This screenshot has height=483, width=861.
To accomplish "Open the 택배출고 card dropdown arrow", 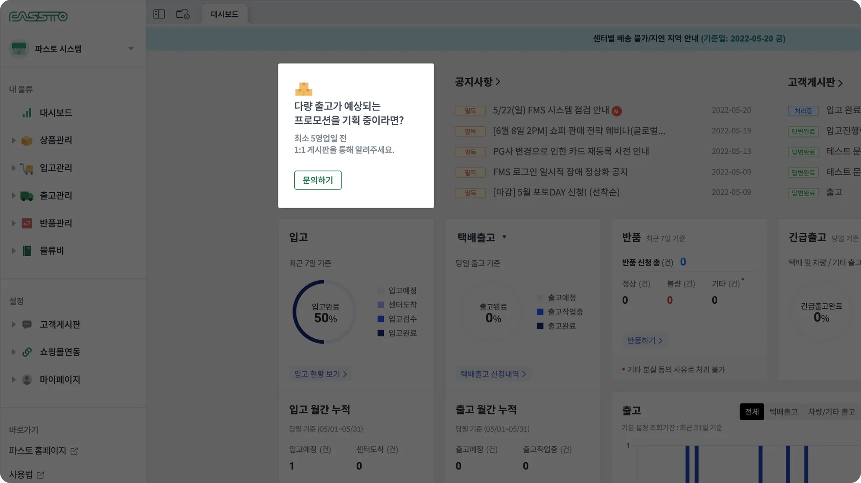I will 504,237.
